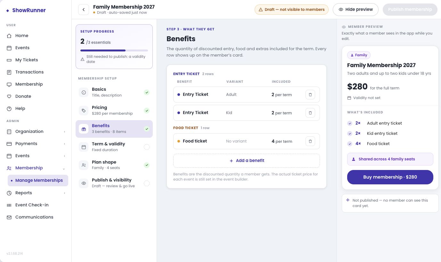This screenshot has width=441, height=262.
Task: Select the Donate heart icon
Action: point(9,96)
